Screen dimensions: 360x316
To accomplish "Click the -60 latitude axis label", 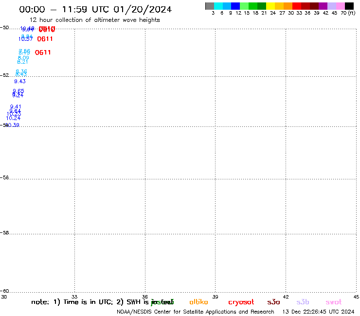I will click(4, 291).
